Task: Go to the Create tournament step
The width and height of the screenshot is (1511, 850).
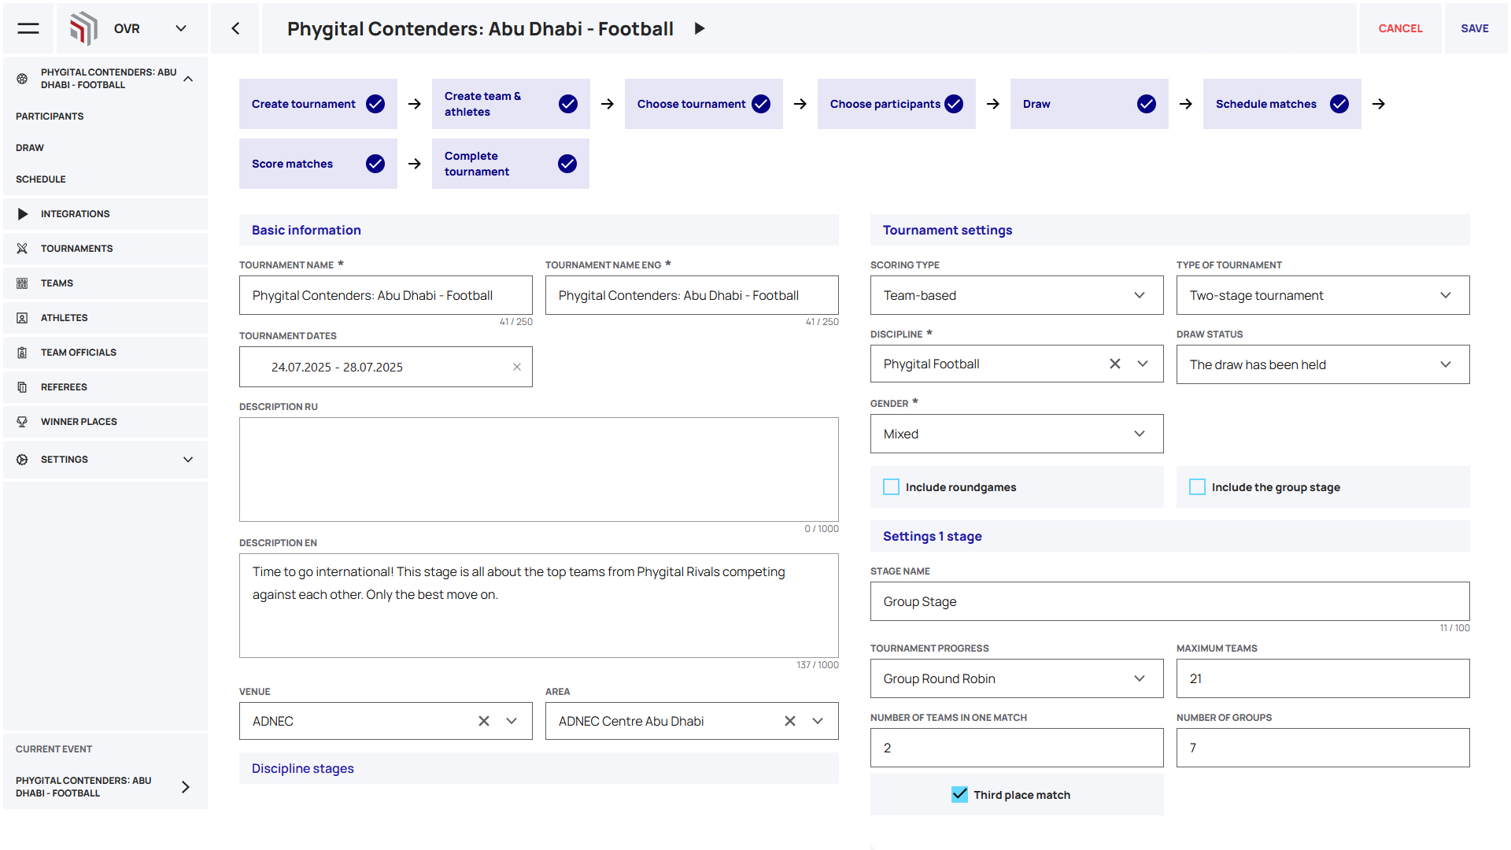Action: pyautogui.click(x=318, y=104)
